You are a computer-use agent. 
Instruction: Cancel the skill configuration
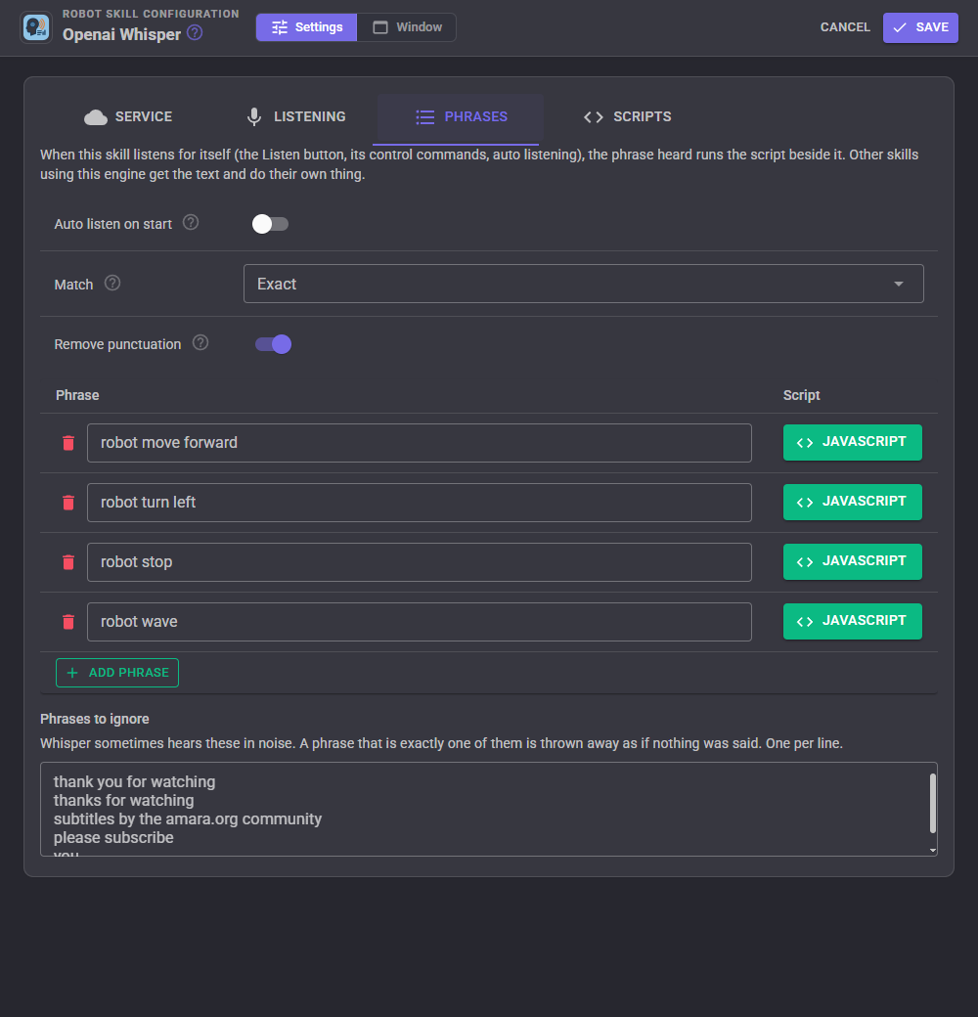point(845,27)
